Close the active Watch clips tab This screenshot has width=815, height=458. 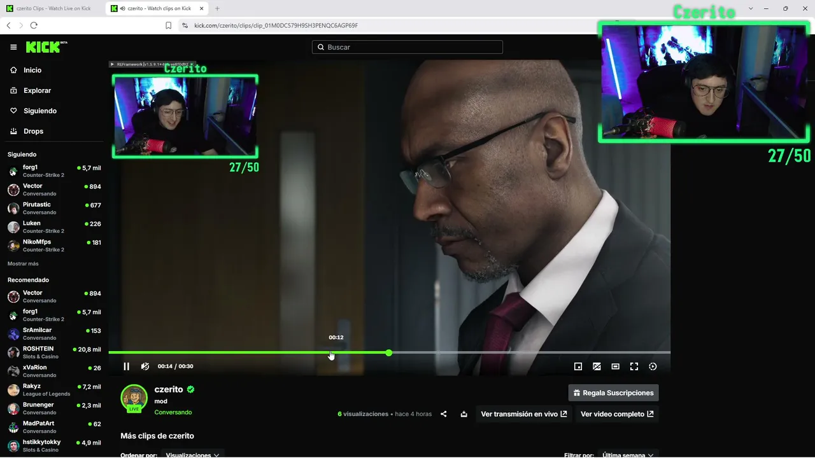pos(201,8)
